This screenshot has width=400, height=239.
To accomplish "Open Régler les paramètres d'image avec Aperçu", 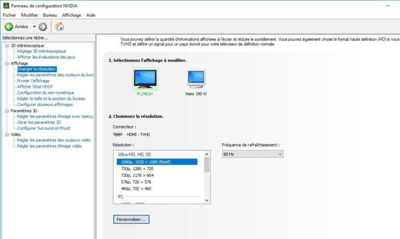I will click(x=55, y=116).
